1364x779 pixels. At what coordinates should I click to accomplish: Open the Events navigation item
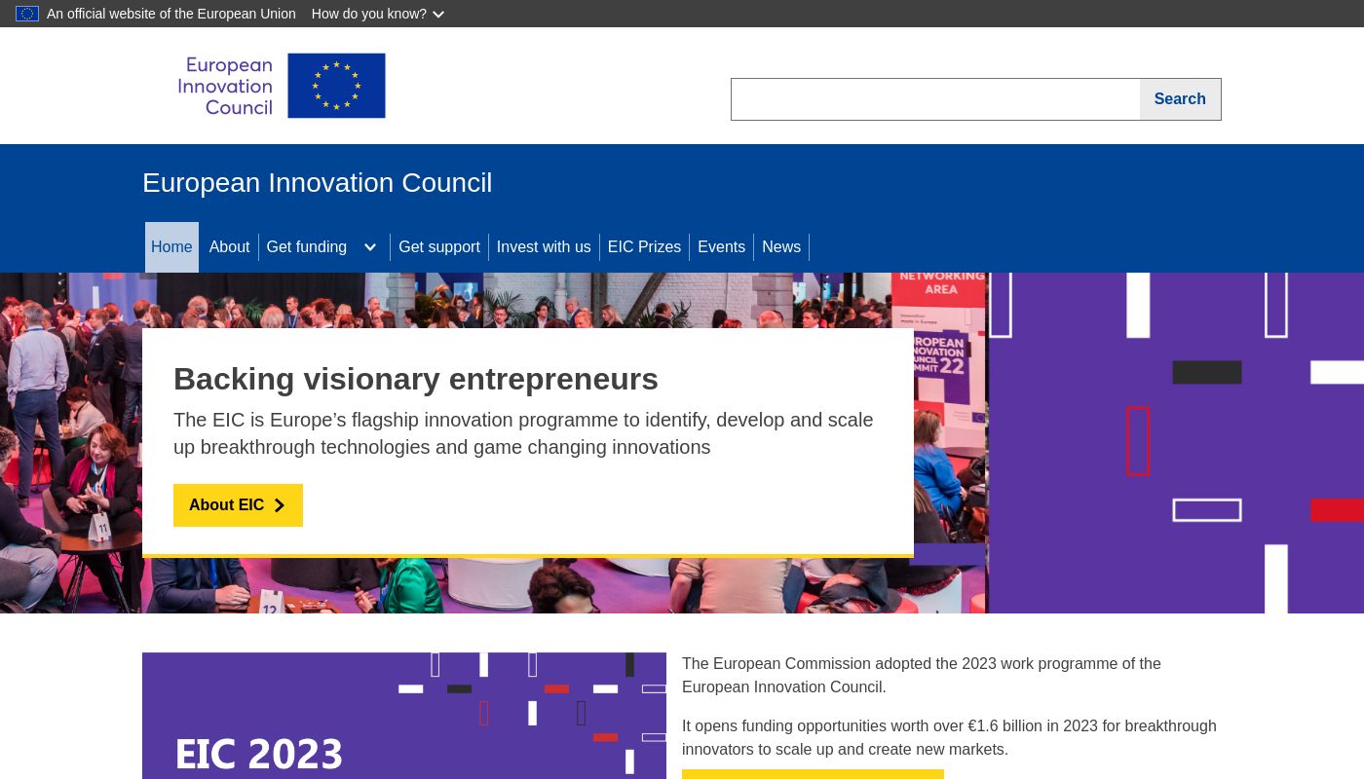tap(721, 246)
